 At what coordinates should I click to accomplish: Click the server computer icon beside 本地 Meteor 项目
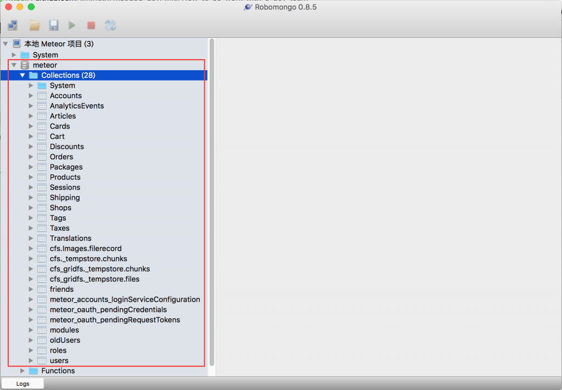pyautogui.click(x=16, y=44)
